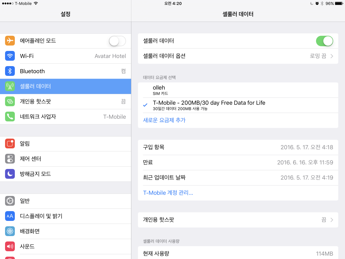This screenshot has width=345, height=259.
Task: Tap the Personal Hotspot chain icon
Action: pyautogui.click(x=10, y=101)
